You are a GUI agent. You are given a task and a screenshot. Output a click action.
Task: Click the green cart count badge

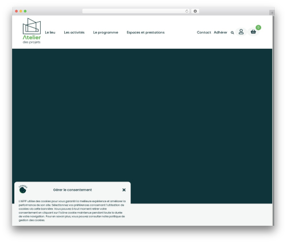point(258,28)
